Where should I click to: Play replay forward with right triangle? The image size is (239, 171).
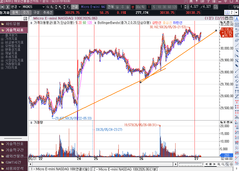point(215,164)
